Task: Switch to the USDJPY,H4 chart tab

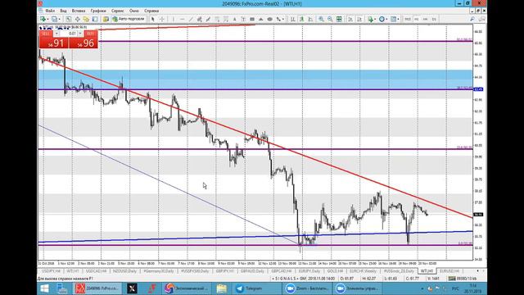Action: click(52, 271)
